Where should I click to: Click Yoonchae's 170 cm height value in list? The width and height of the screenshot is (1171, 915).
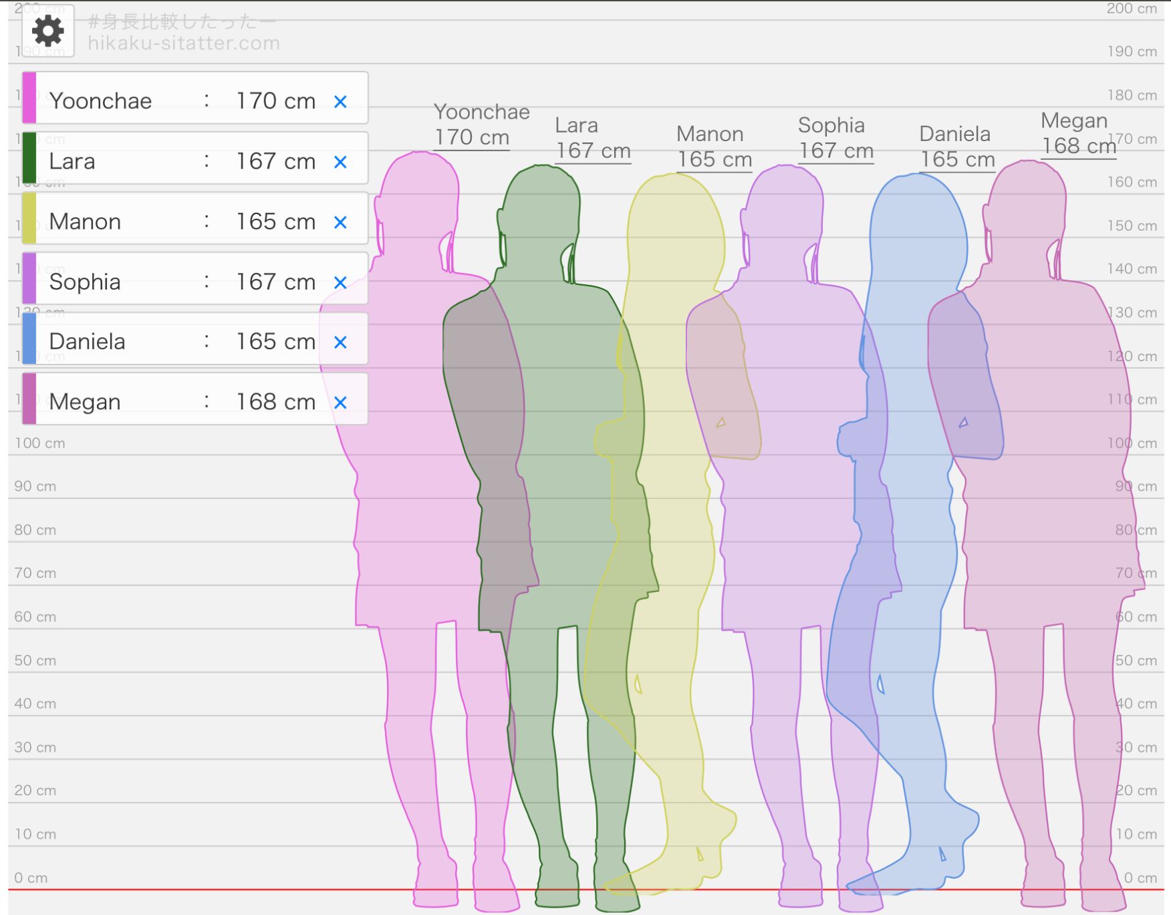coord(275,101)
